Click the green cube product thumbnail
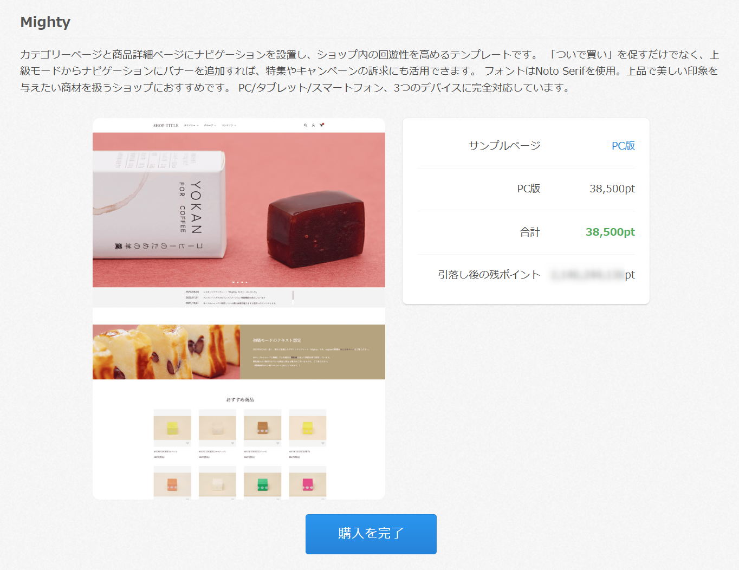The image size is (739, 570). (262, 482)
